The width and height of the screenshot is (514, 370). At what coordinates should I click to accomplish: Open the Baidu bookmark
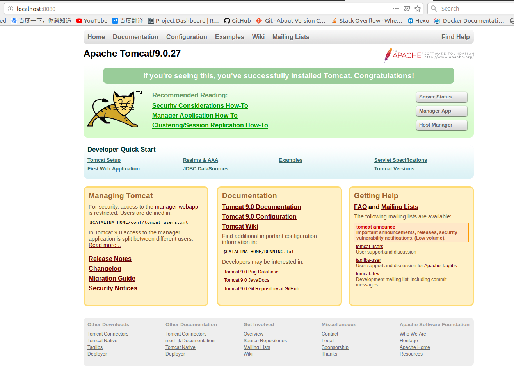pyautogui.click(x=41, y=21)
